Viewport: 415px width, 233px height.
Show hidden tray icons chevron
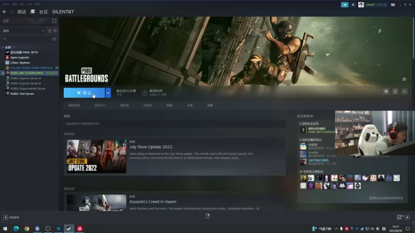click(336, 229)
